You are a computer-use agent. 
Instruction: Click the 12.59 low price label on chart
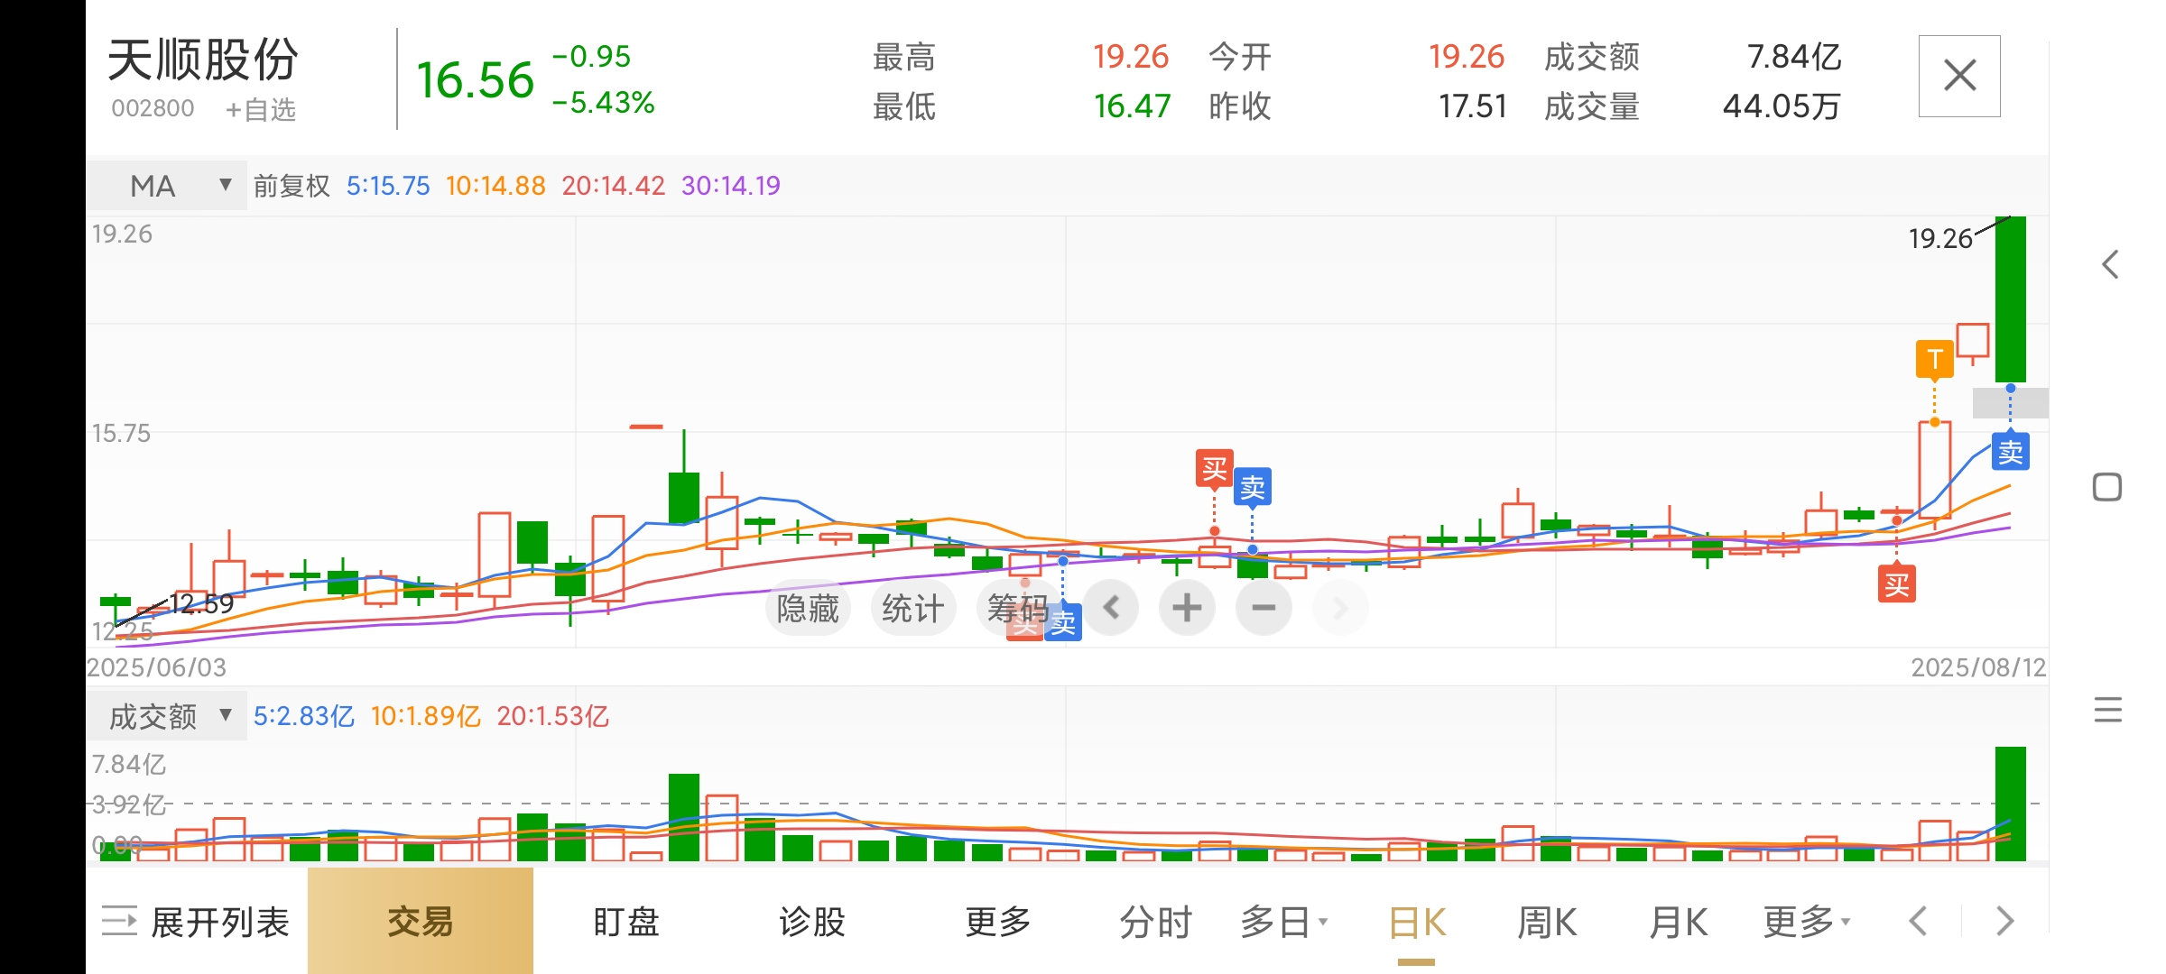point(201,603)
